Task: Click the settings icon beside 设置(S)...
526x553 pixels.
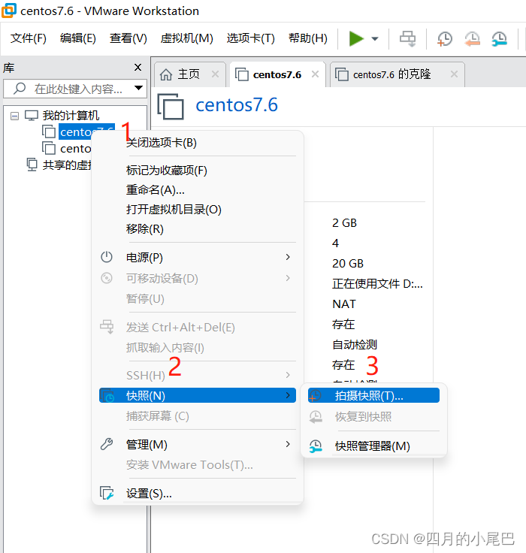Action: (x=107, y=493)
